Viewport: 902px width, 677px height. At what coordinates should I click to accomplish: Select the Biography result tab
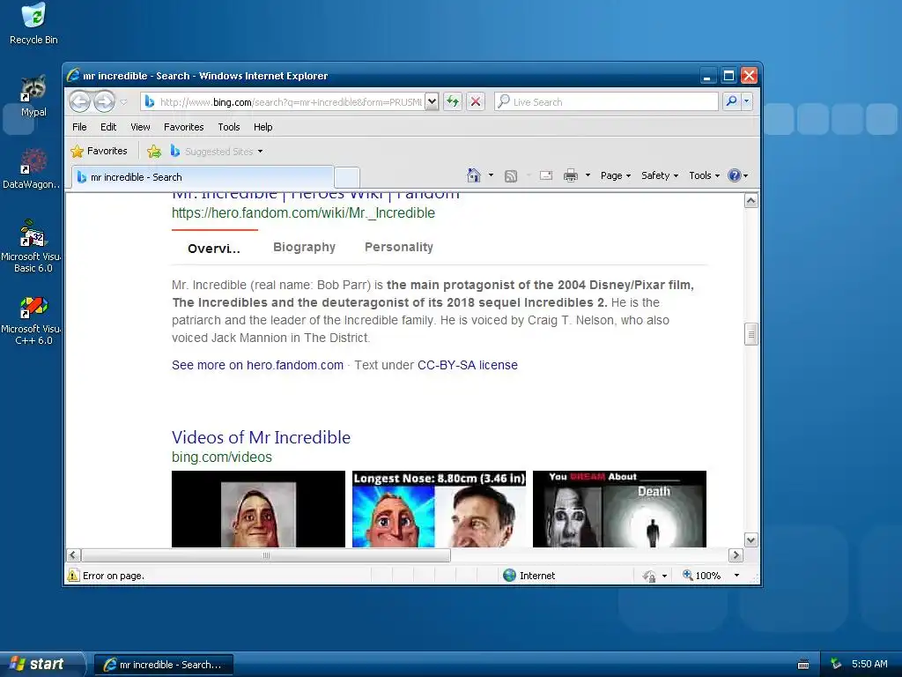pos(304,247)
